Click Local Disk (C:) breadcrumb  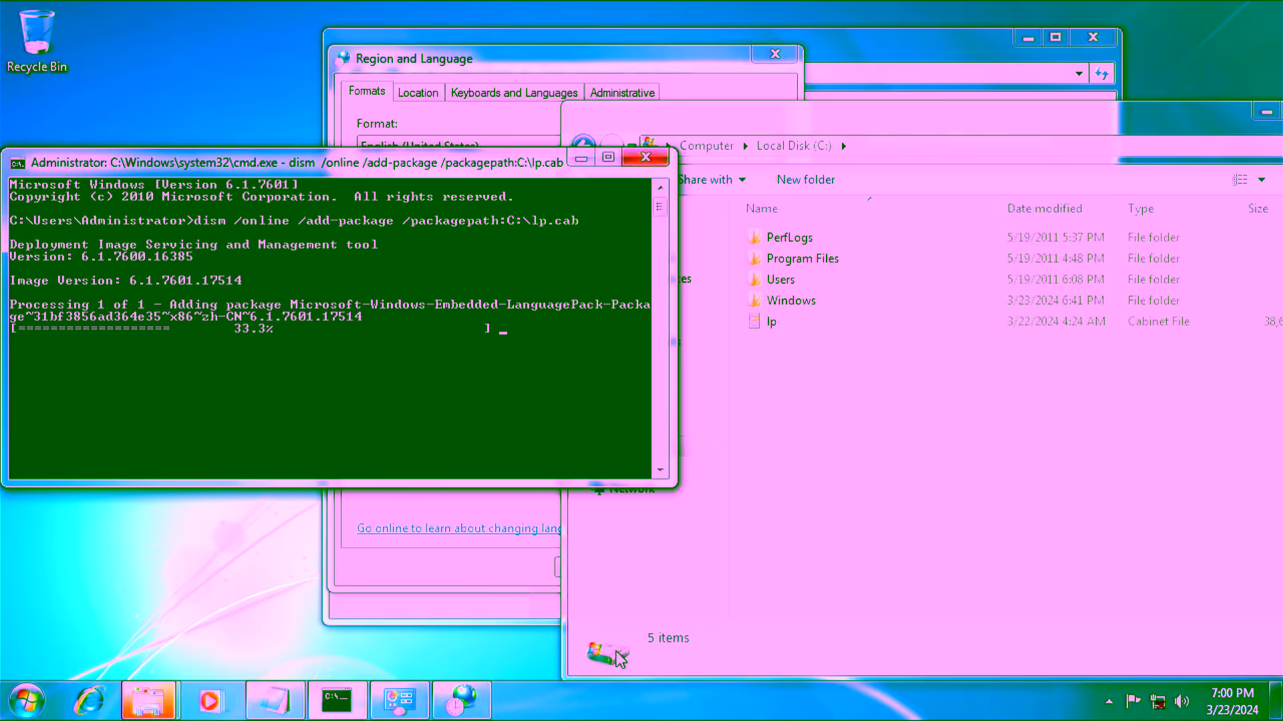point(794,146)
